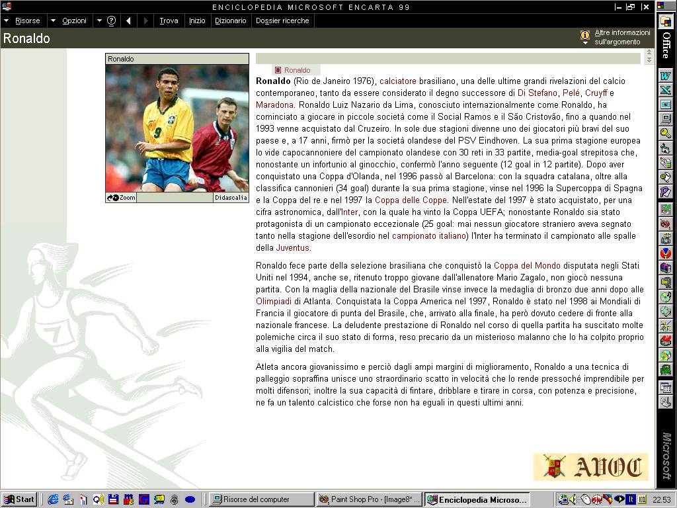Open Dizionario
Screen dimensions: 677x508
(231, 21)
